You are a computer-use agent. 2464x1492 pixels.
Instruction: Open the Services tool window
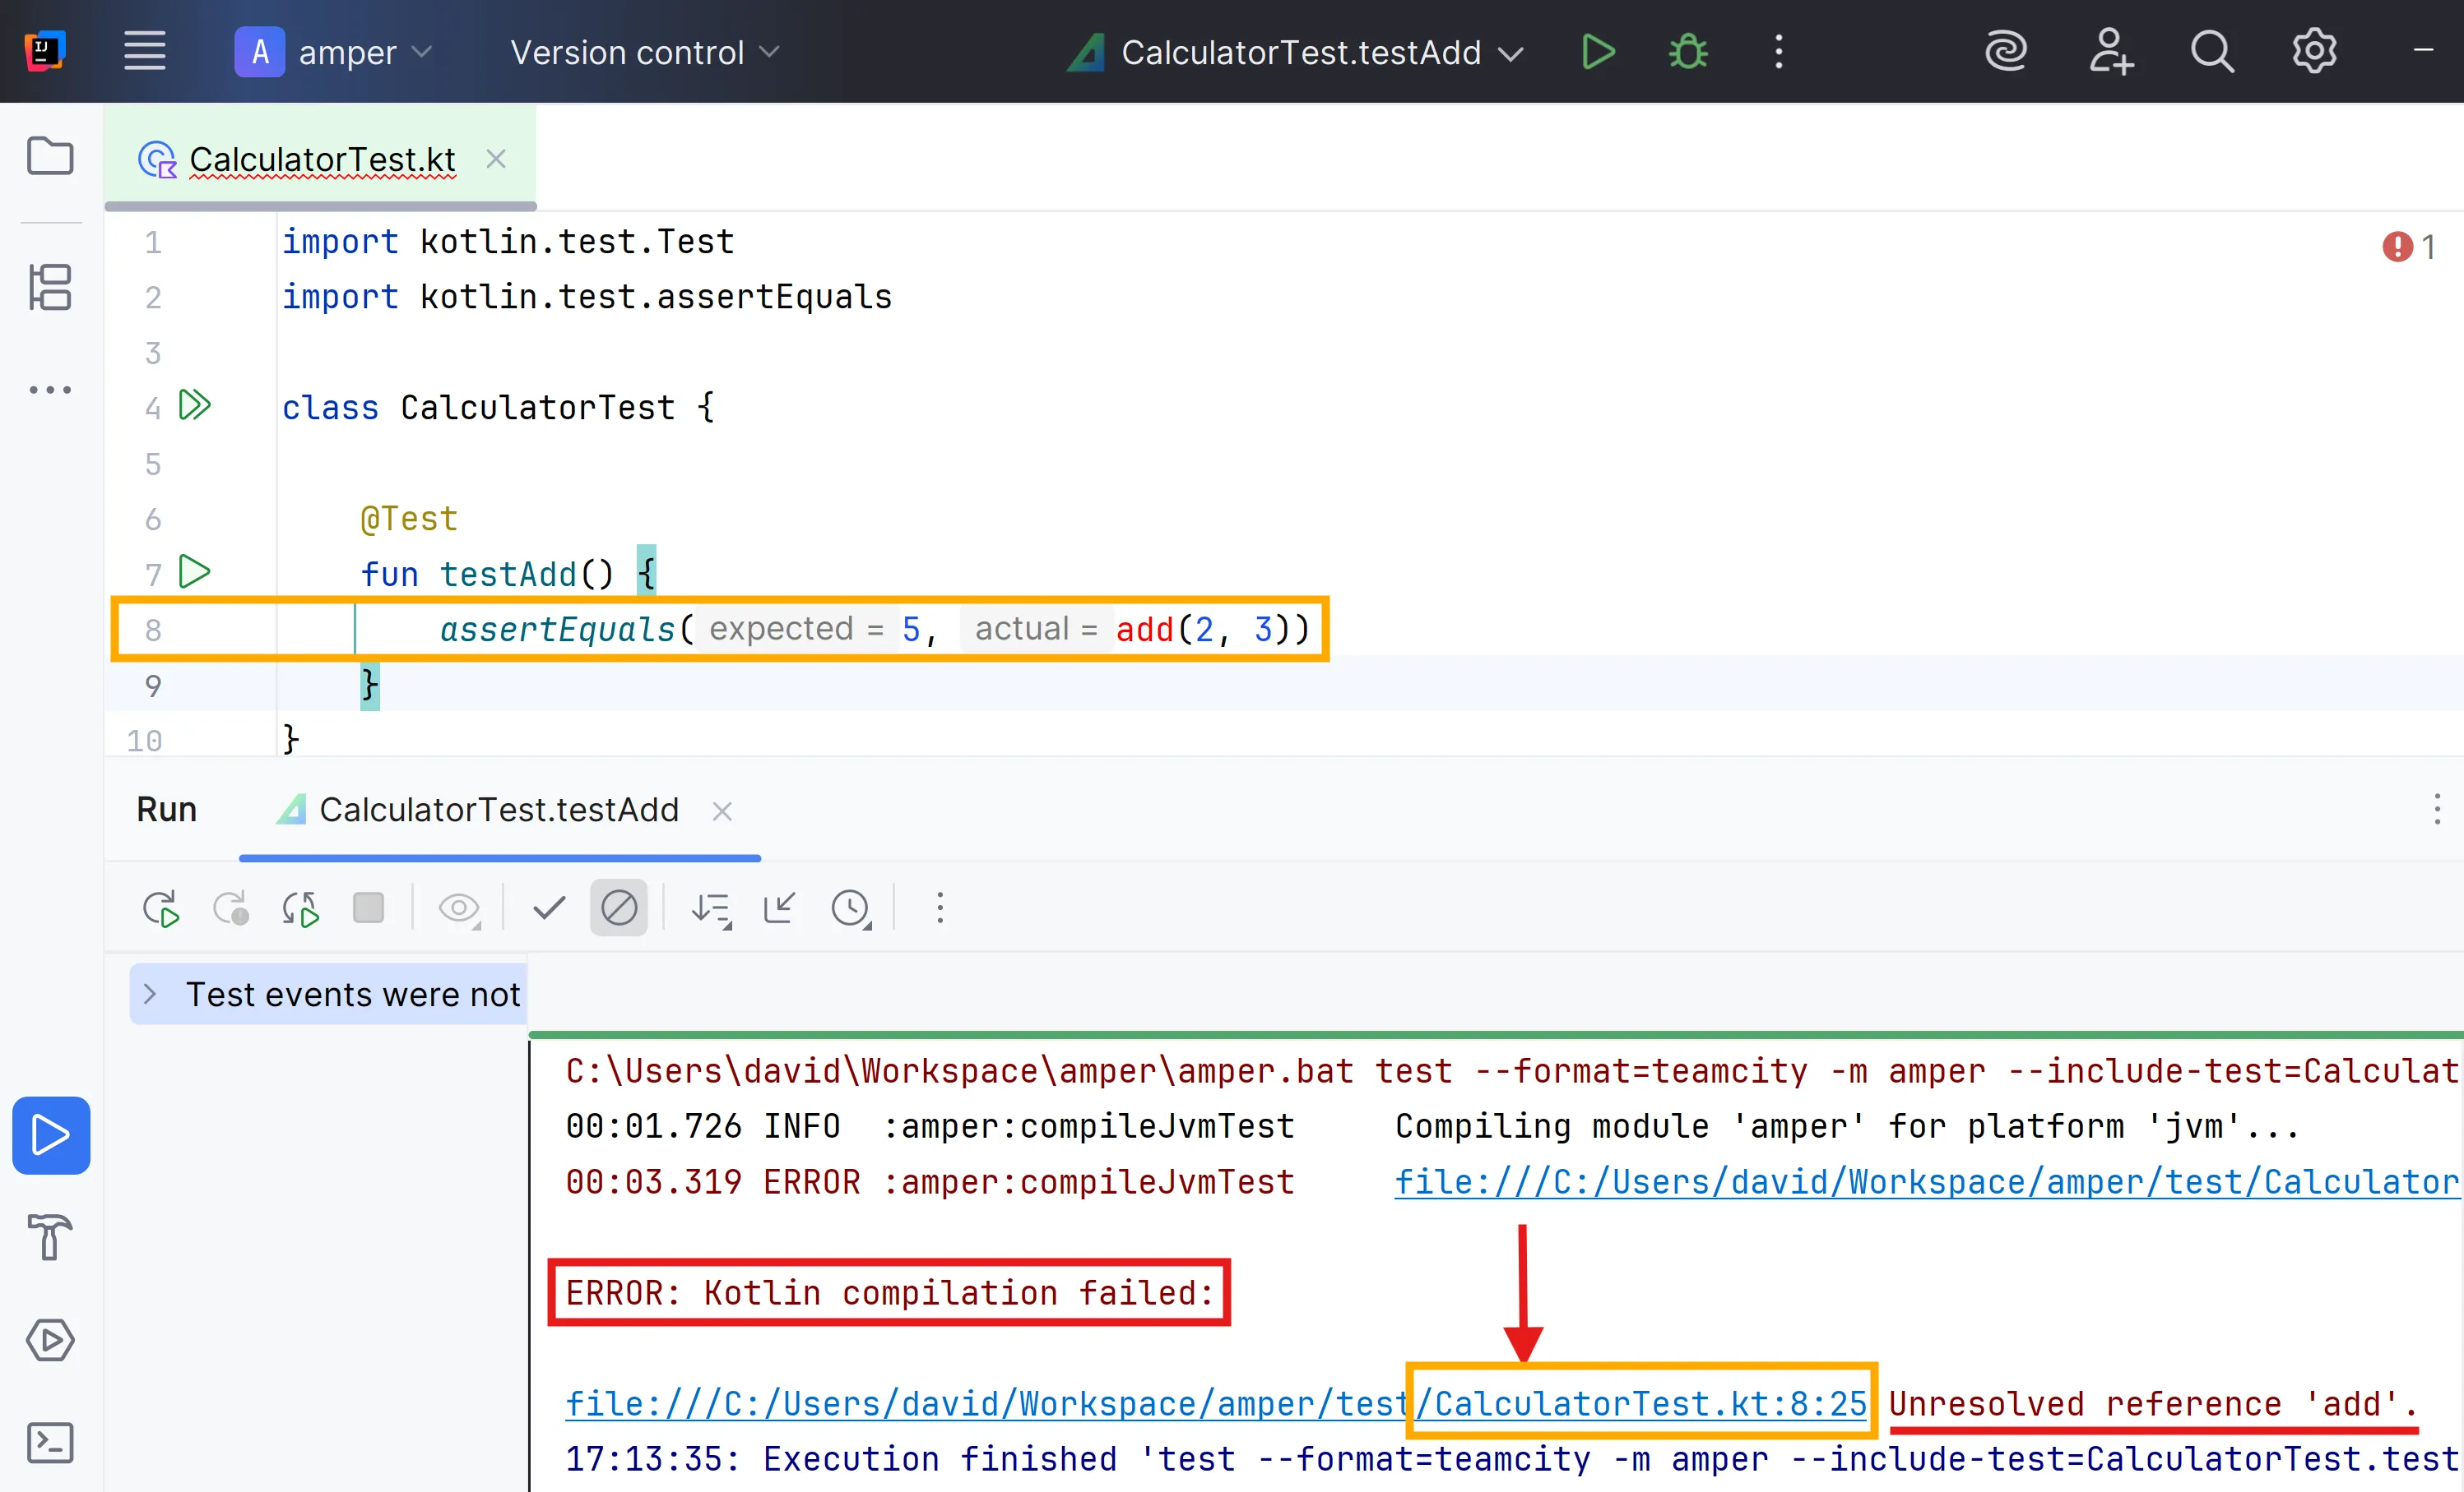[x=50, y=1339]
